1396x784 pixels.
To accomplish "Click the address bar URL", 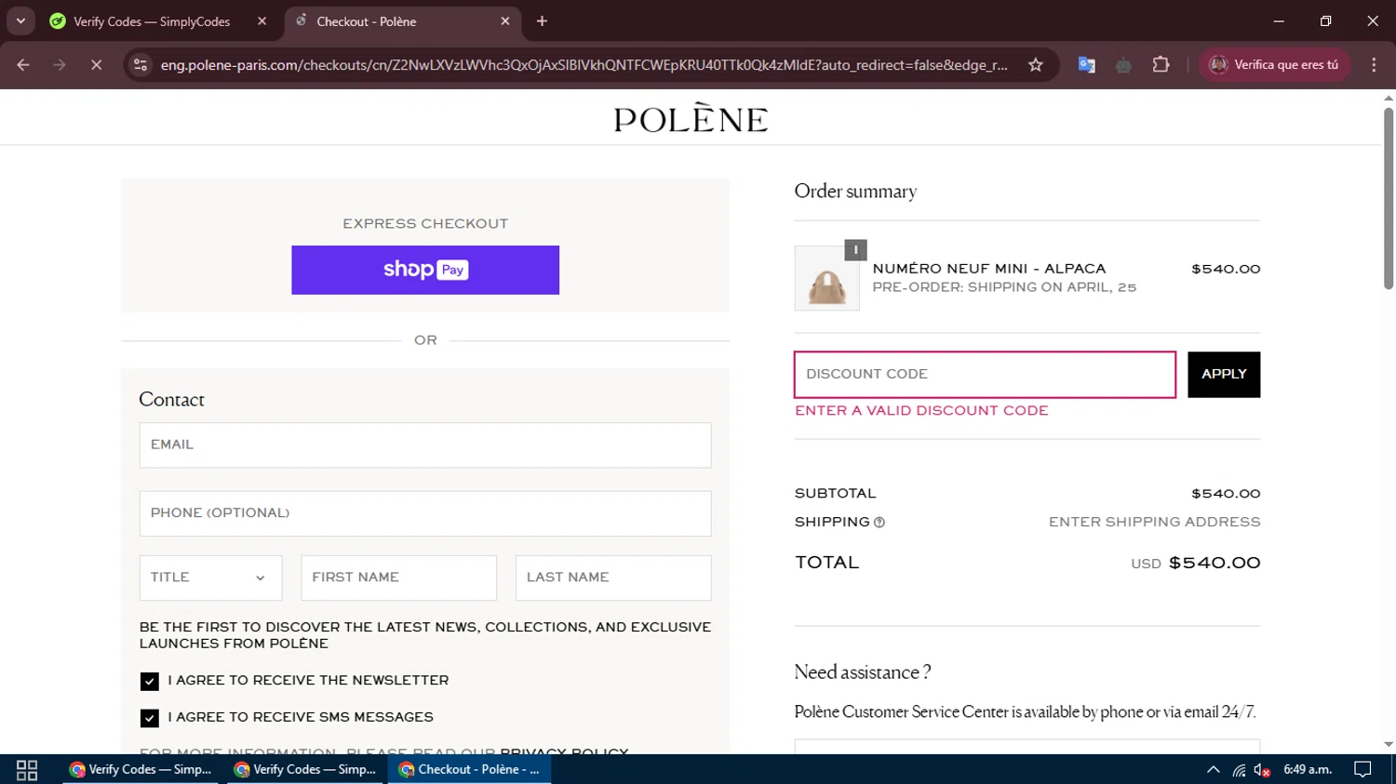I will pyautogui.click(x=584, y=65).
